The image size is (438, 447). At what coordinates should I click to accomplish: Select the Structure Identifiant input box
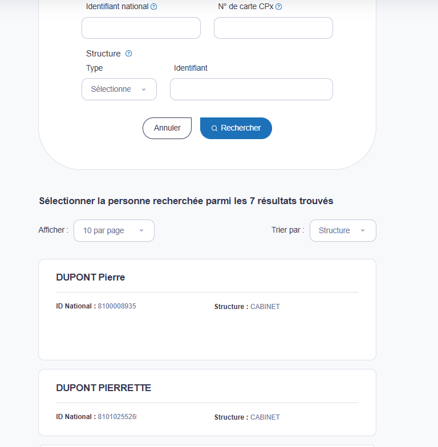[252, 89]
